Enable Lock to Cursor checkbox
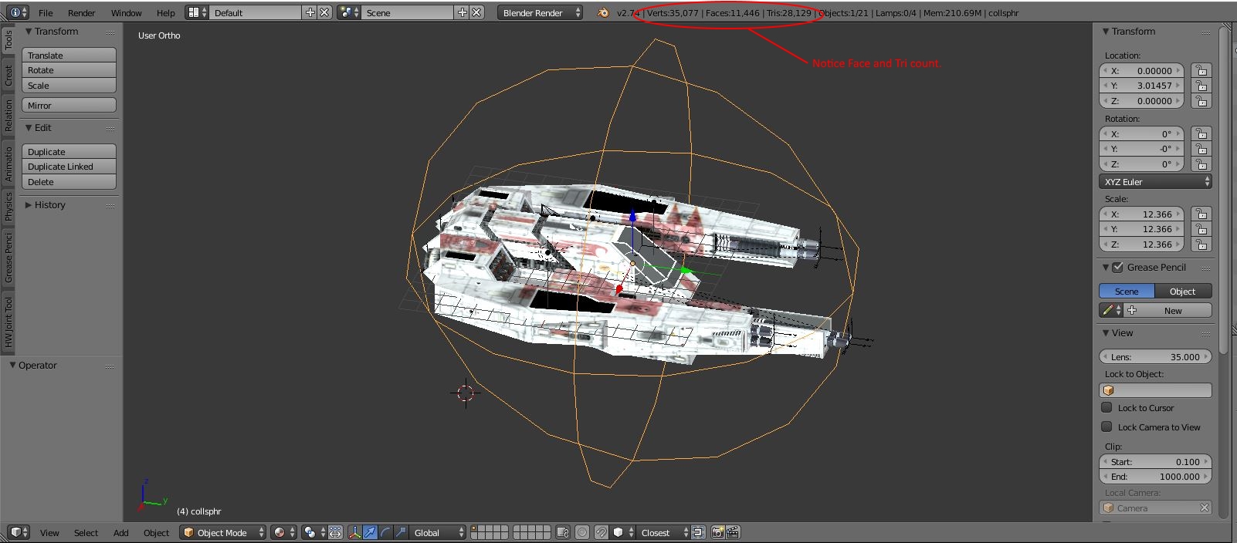 [x=1107, y=407]
